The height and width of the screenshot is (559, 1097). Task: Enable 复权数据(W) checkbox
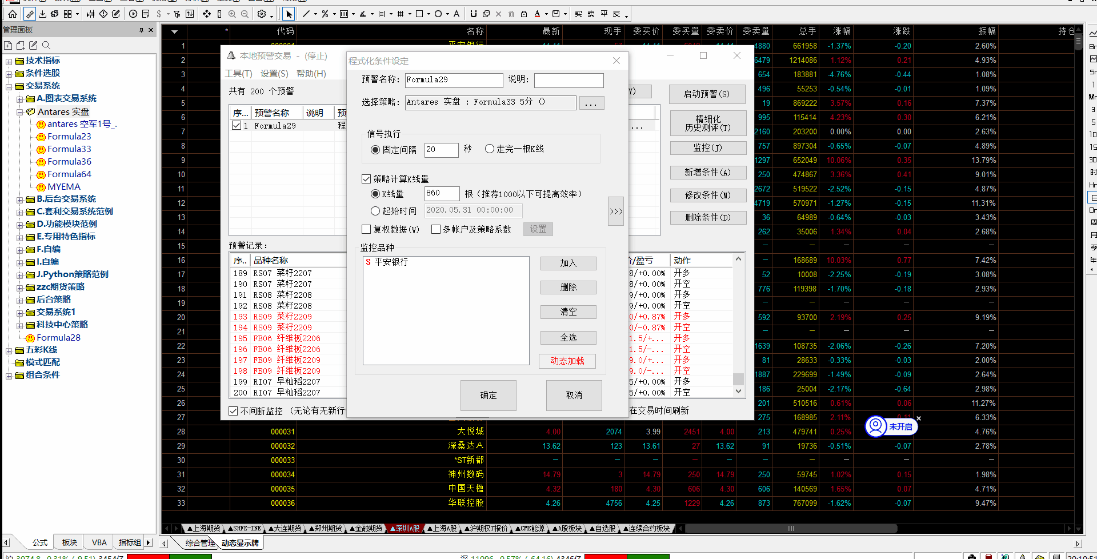366,229
